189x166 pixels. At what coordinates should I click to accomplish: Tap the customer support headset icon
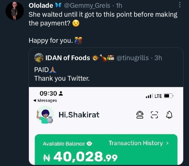(x=140, y=115)
